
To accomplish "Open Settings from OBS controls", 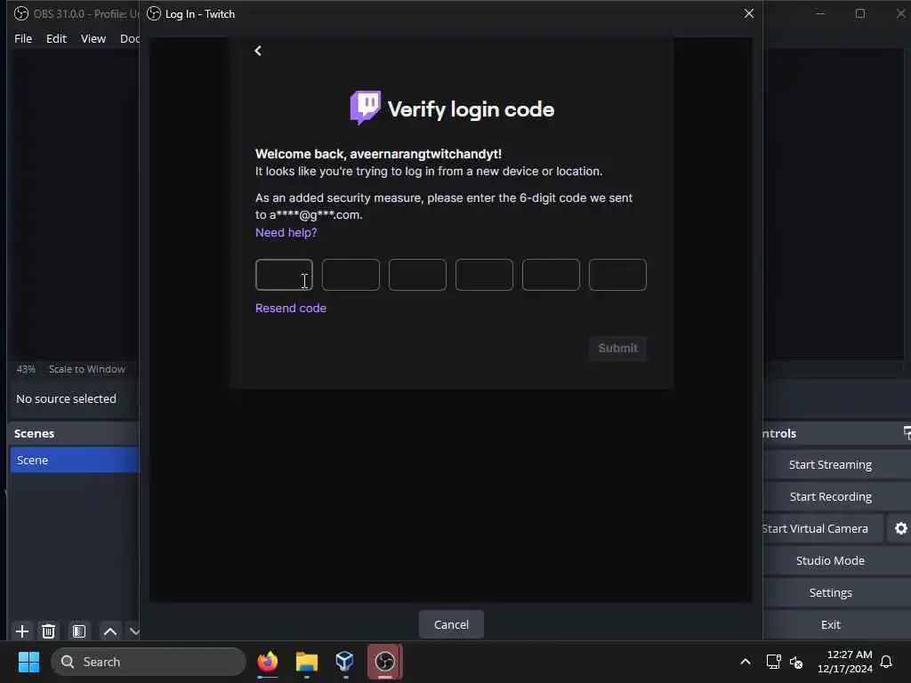I will click(830, 592).
